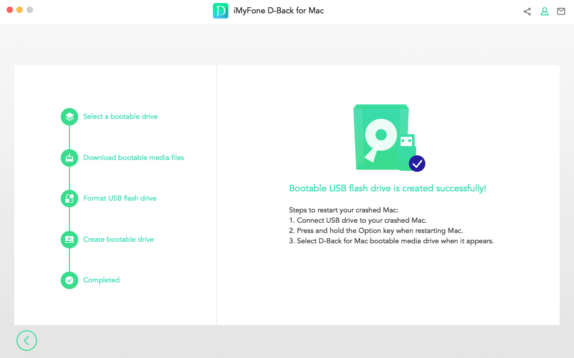Select the 'Create bootable drive' label
Image resolution: width=574 pixels, height=358 pixels.
point(118,239)
